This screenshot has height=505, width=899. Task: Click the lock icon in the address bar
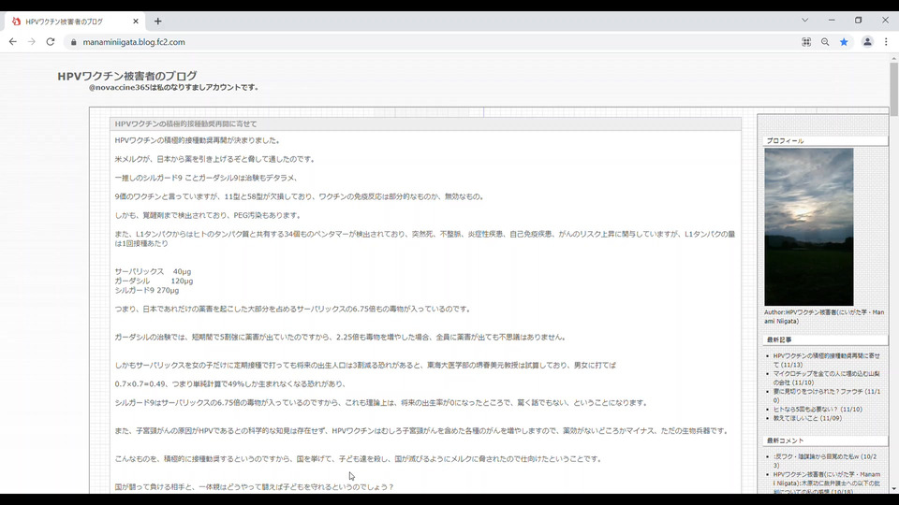[73, 42]
